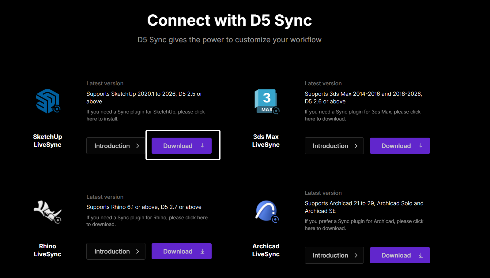Select the "SketchUp LiveSync" label text
490x278 pixels.
click(47, 141)
